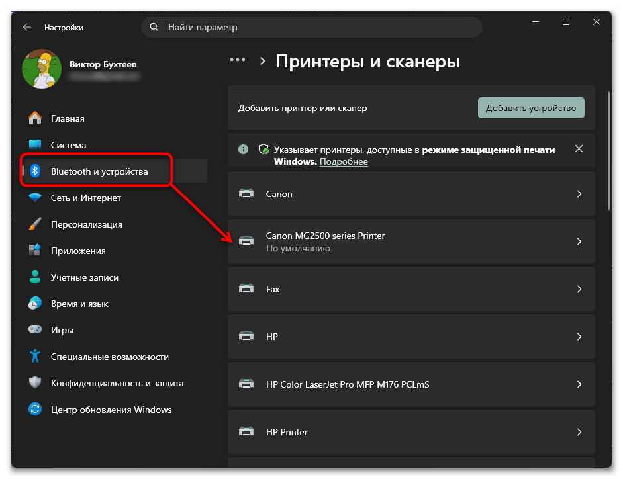The image size is (623, 479).
Task: Click the Добавить устройство button
Action: (531, 108)
